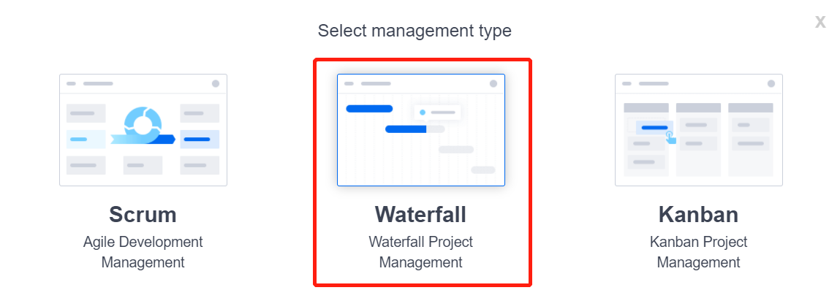Select the Waterfall heading
840x301 pixels.
click(420, 214)
